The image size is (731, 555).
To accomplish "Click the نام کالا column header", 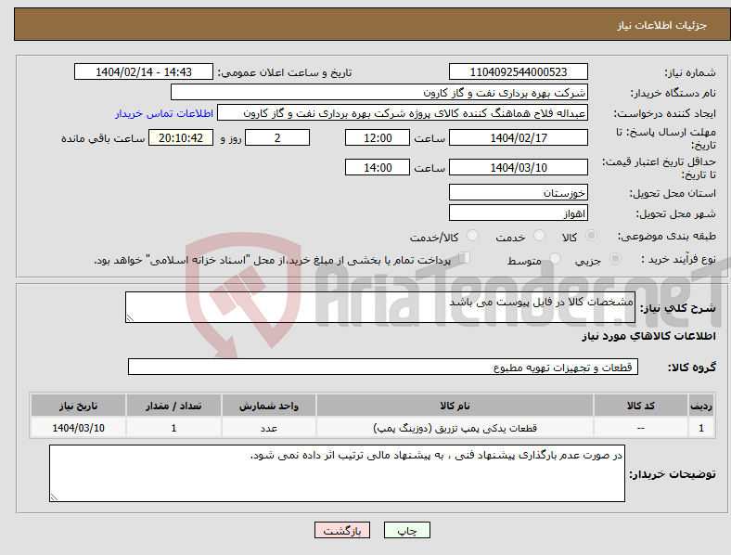I will 455,406.
